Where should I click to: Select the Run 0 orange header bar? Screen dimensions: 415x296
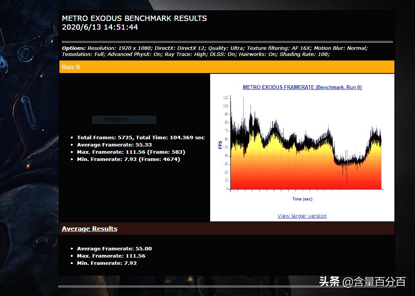click(227, 67)
